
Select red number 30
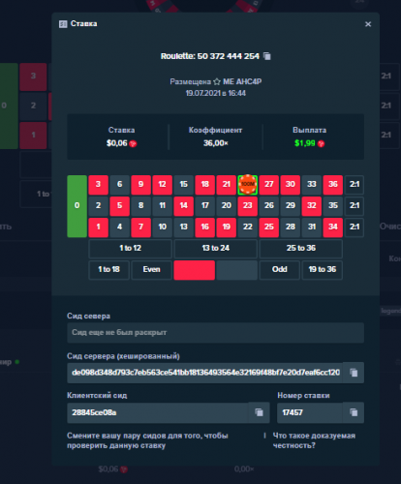tap(290, 185)
